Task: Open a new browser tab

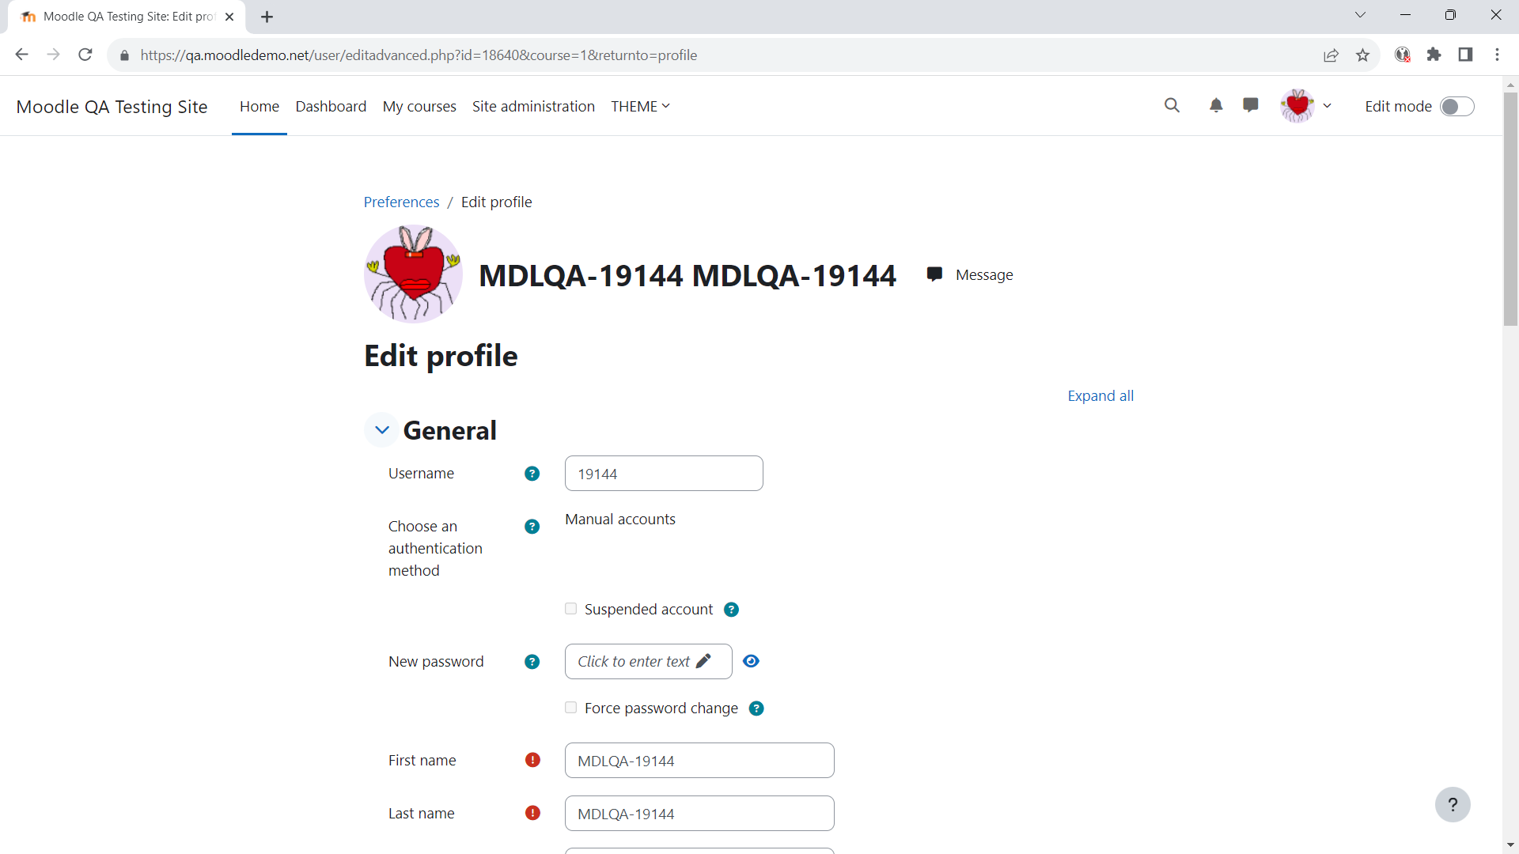Action: (267, 17)
